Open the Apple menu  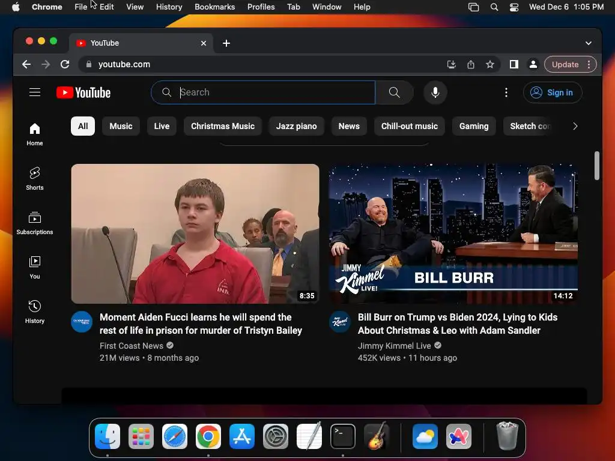(x=16, y=7)
